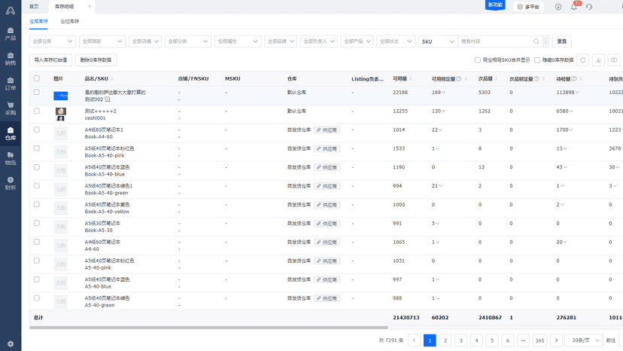Check the row for Book-A5-40-pink
623x351 pixels.
click(x=37, y=148)
